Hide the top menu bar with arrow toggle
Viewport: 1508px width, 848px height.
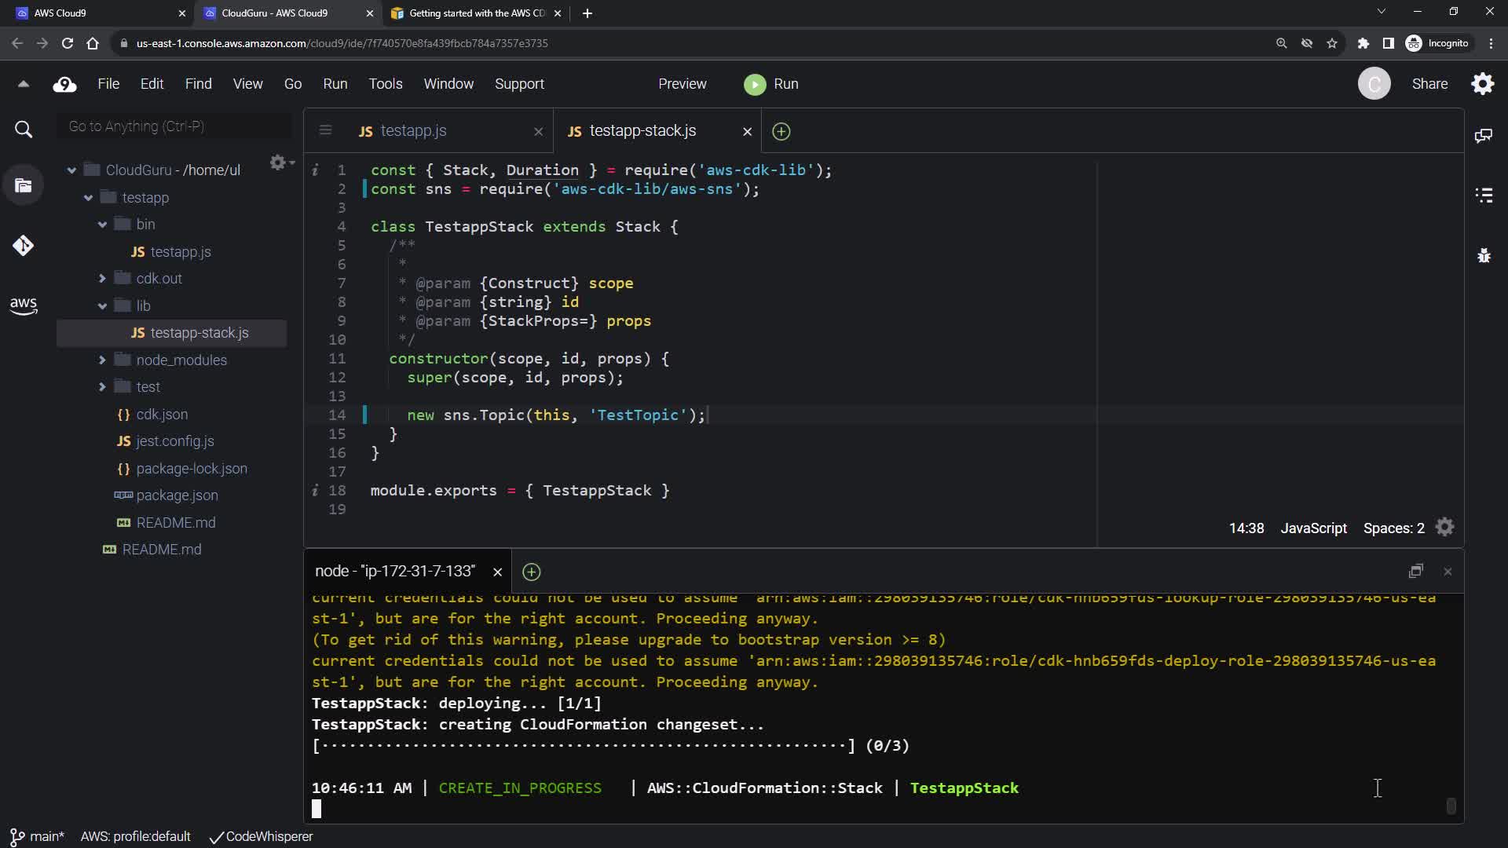(23, 84)
